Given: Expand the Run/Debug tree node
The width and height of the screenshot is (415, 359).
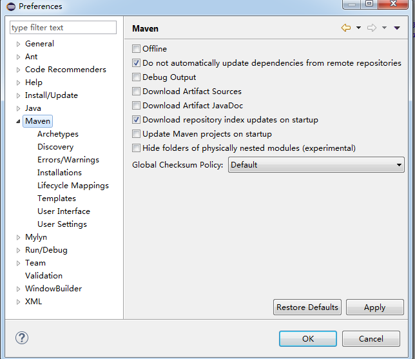Looking at the screenshot, I should pos(18,250).
